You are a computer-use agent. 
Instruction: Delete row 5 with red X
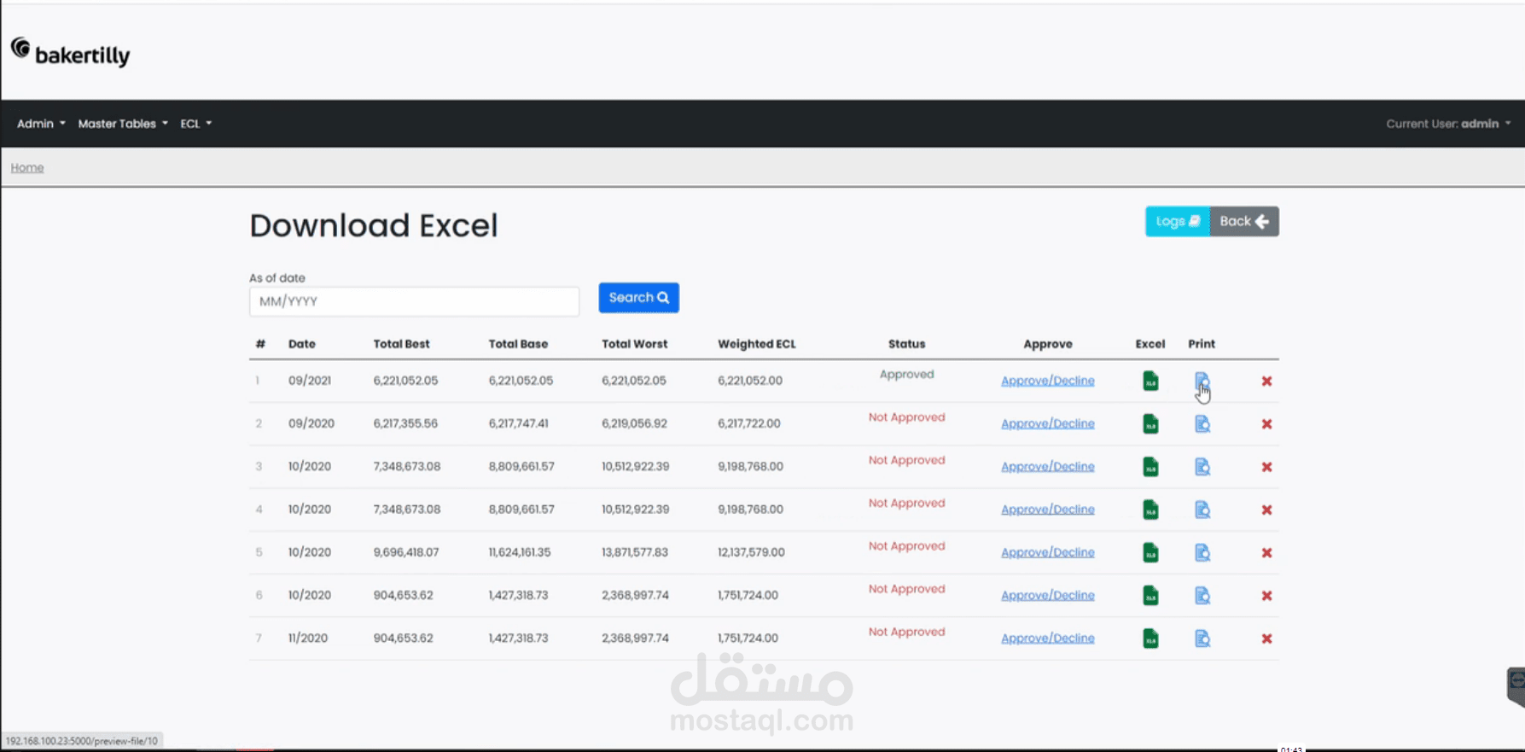click(1266, 553)
